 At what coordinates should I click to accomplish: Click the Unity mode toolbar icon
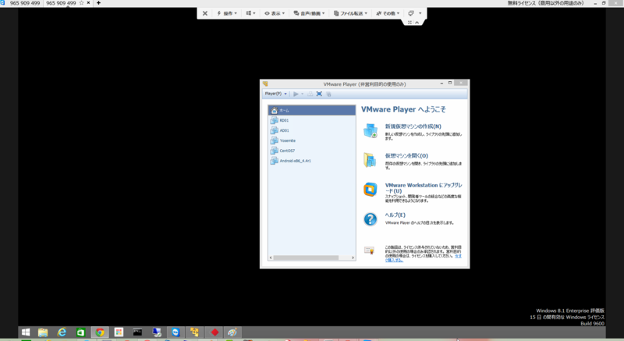coord(328,94)
